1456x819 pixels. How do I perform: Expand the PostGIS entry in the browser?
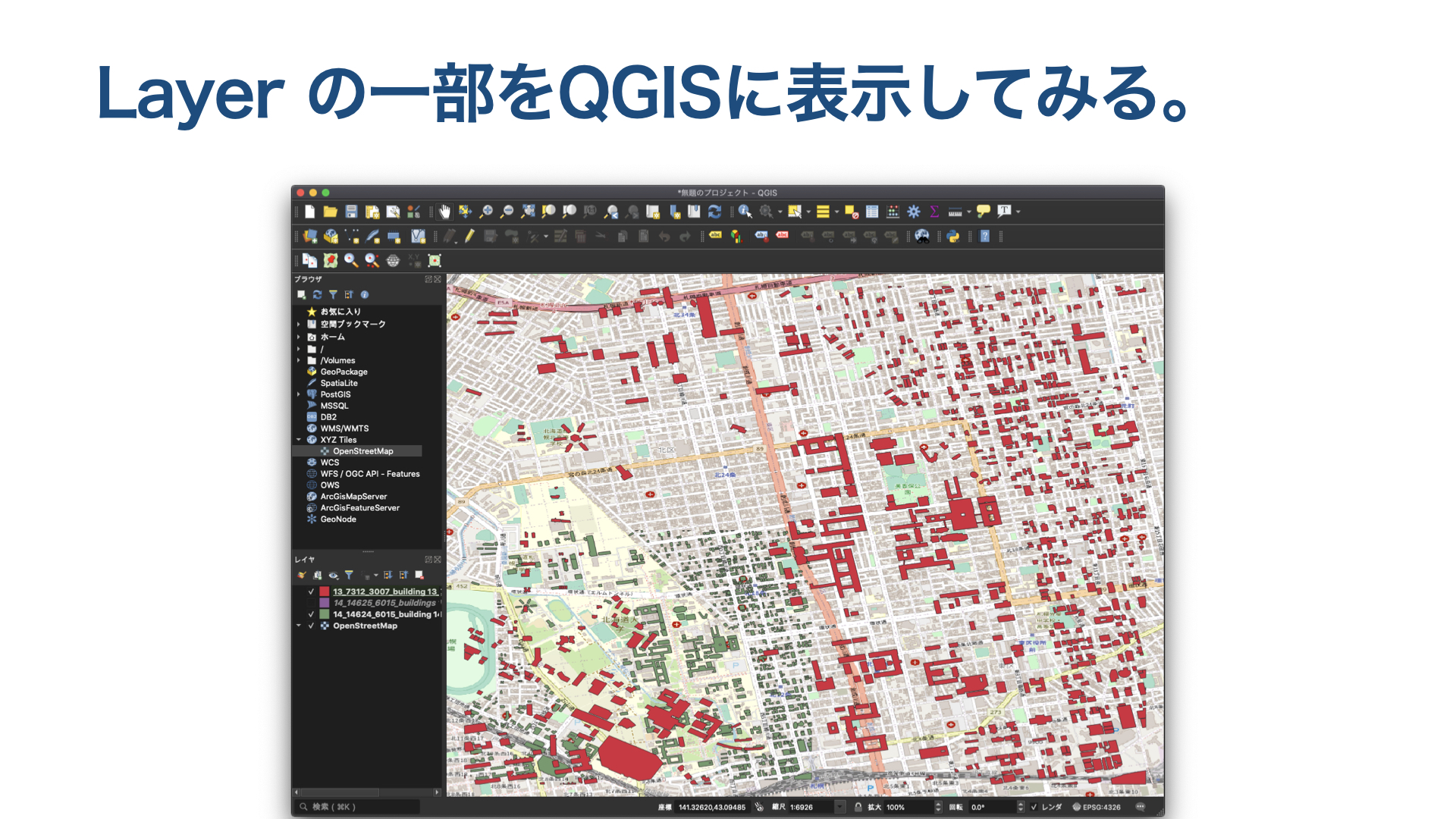(299, 394)
